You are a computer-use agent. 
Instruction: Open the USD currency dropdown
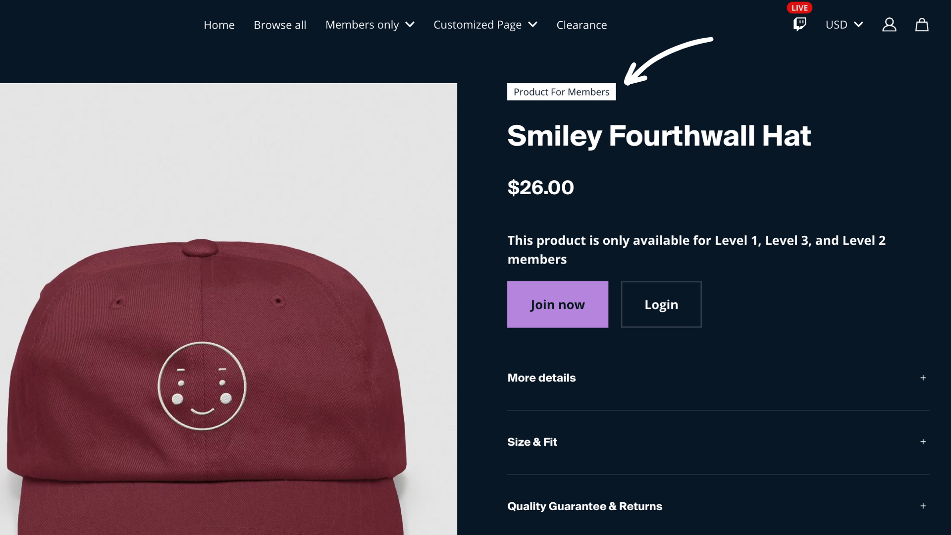tap(844, 24)
